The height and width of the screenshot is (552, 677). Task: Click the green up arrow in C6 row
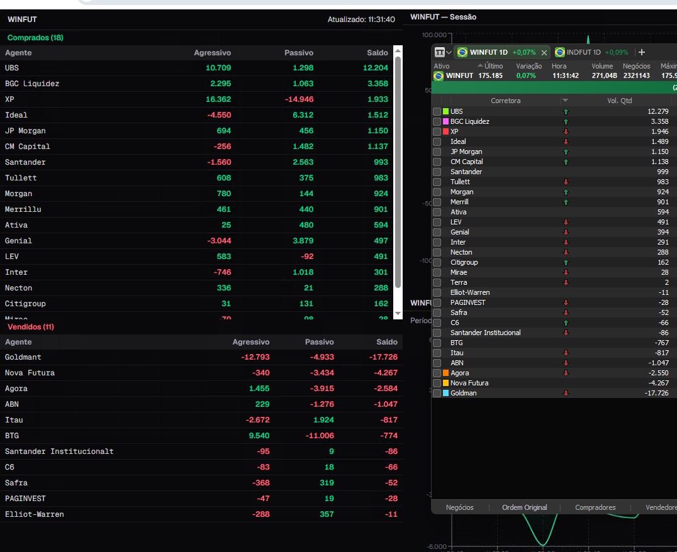pyautogui.click(x=566, y=323)
